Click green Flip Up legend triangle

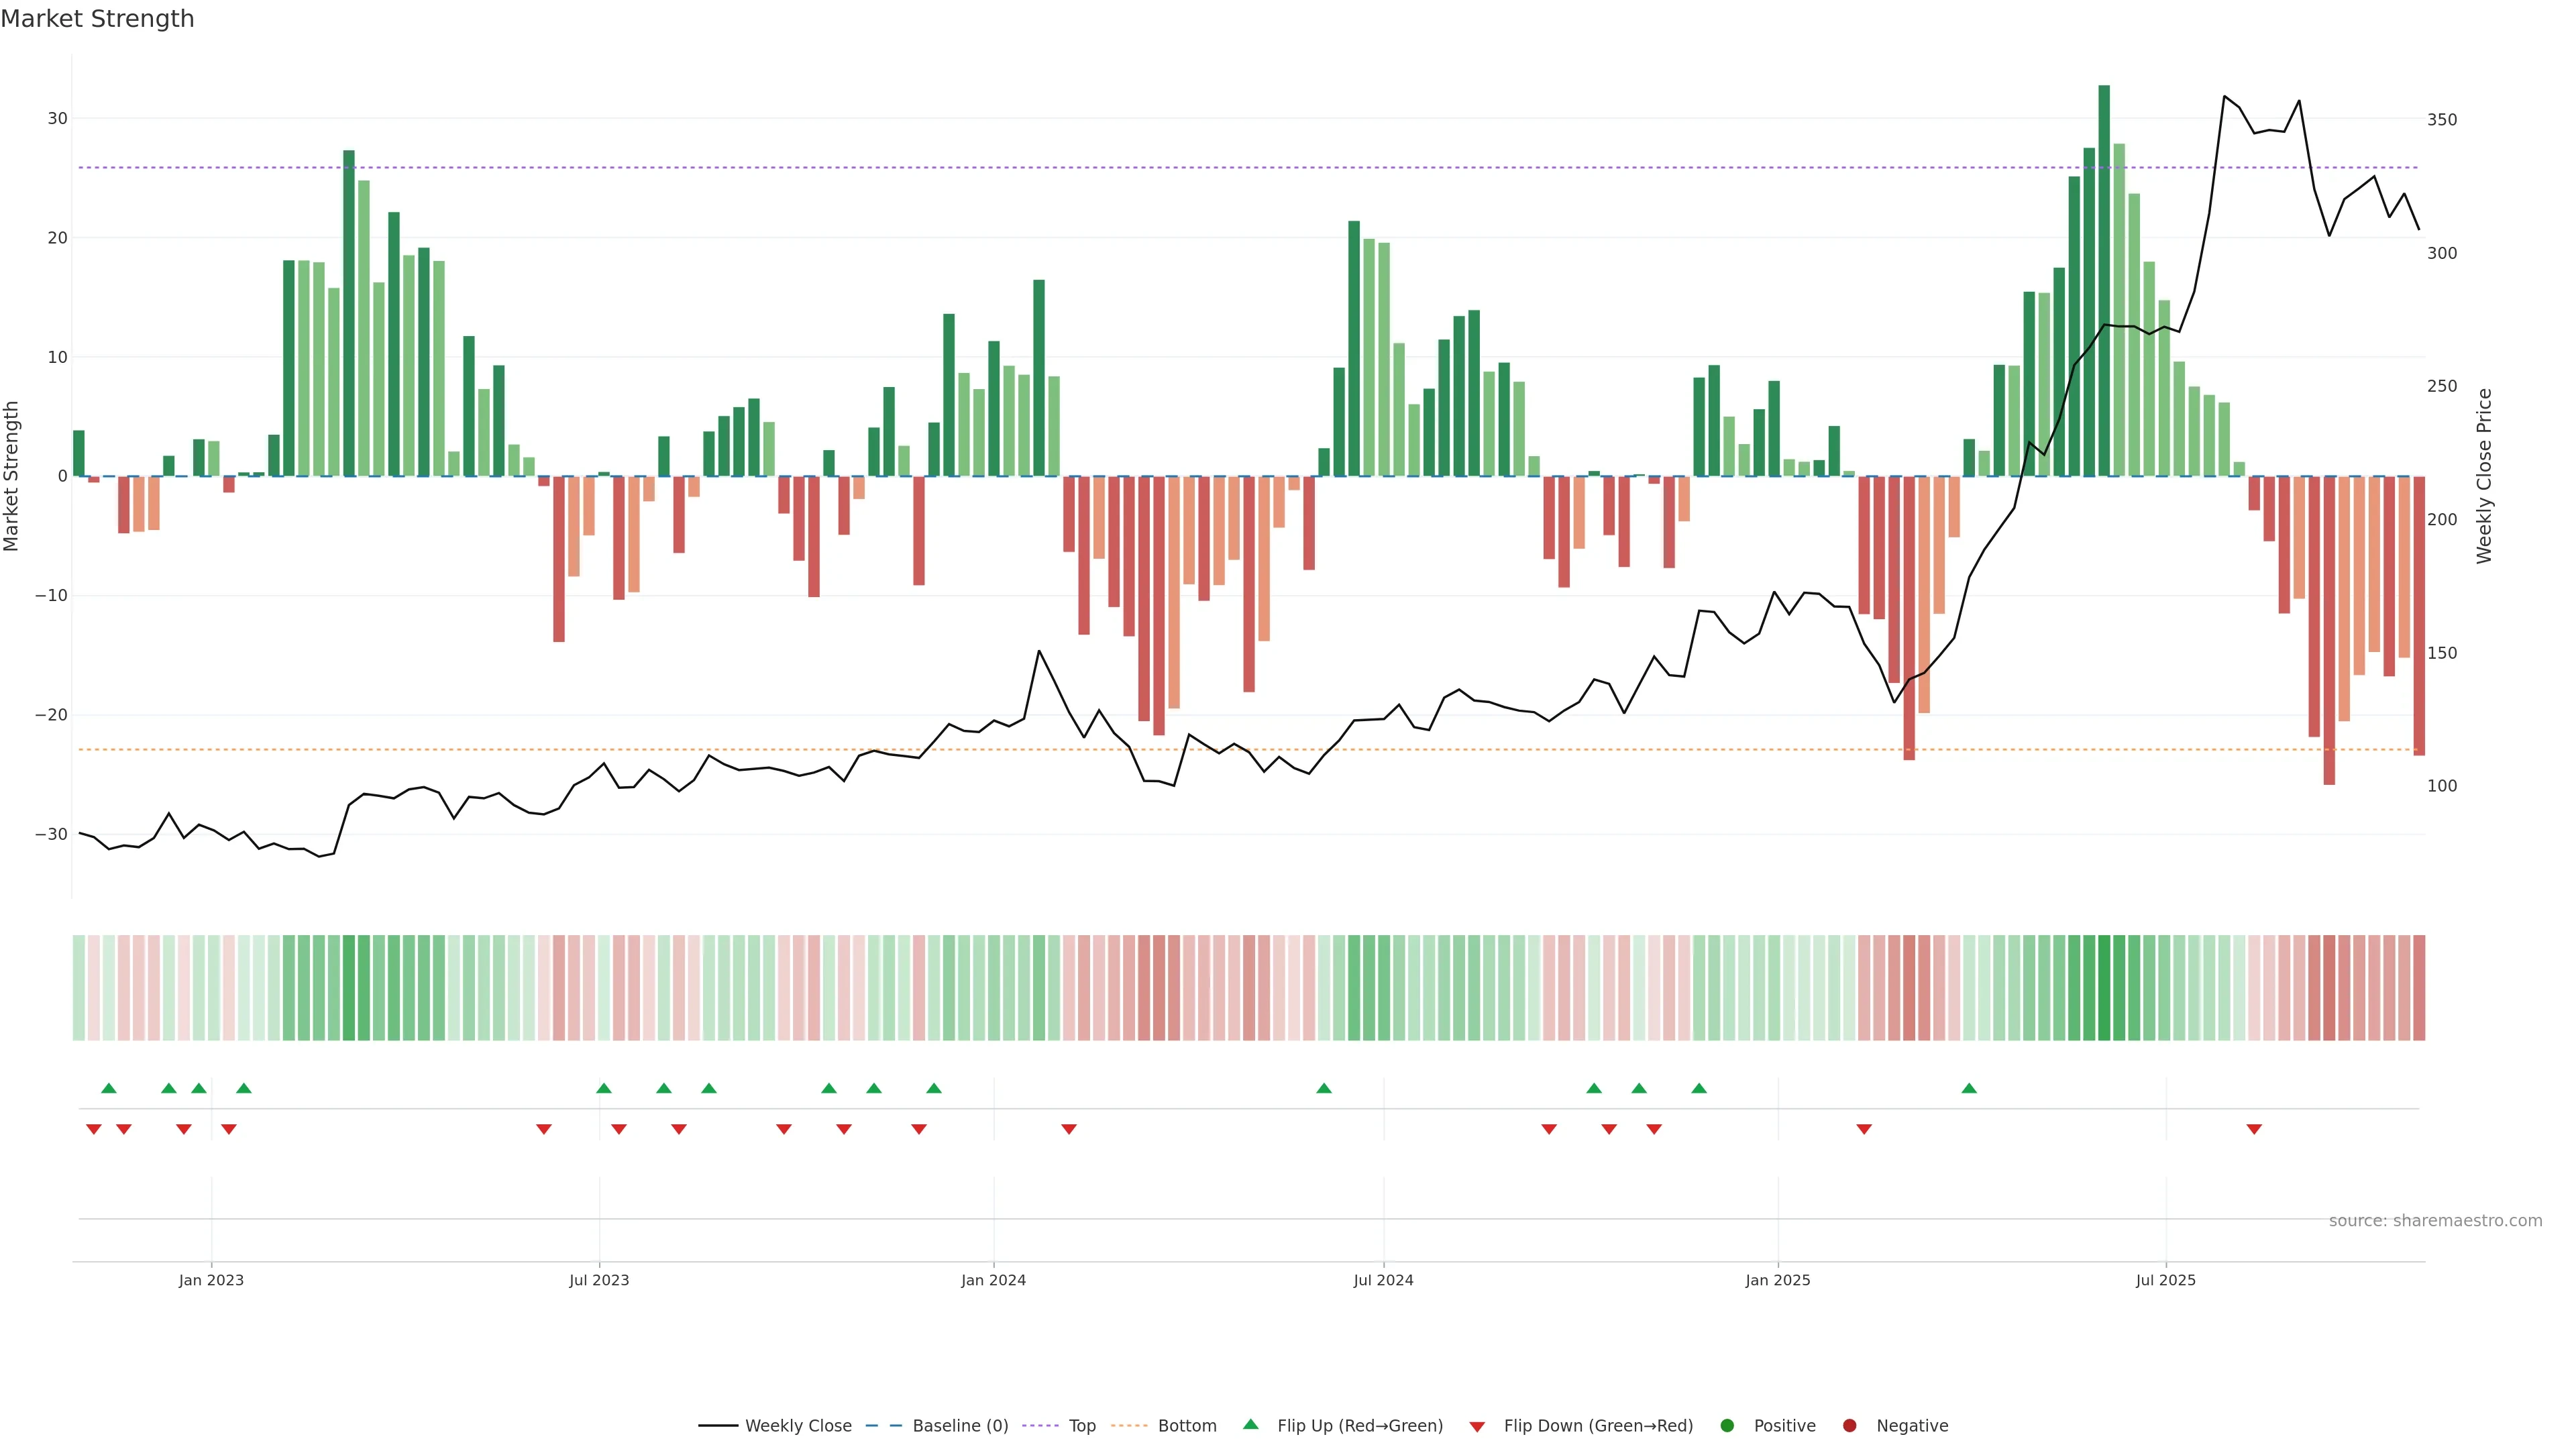tap(1250, 1425)
